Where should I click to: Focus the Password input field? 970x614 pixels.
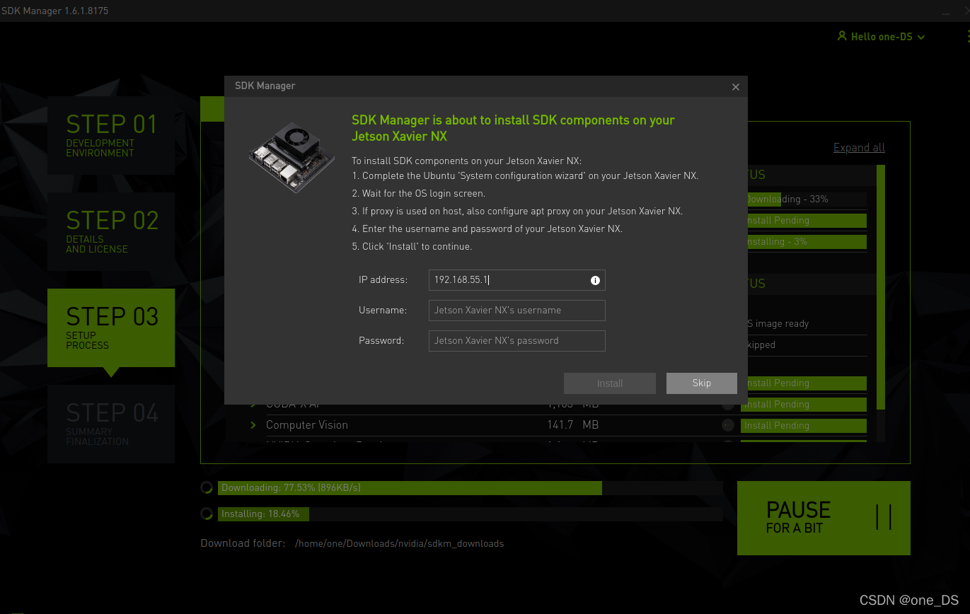point(517,341)
